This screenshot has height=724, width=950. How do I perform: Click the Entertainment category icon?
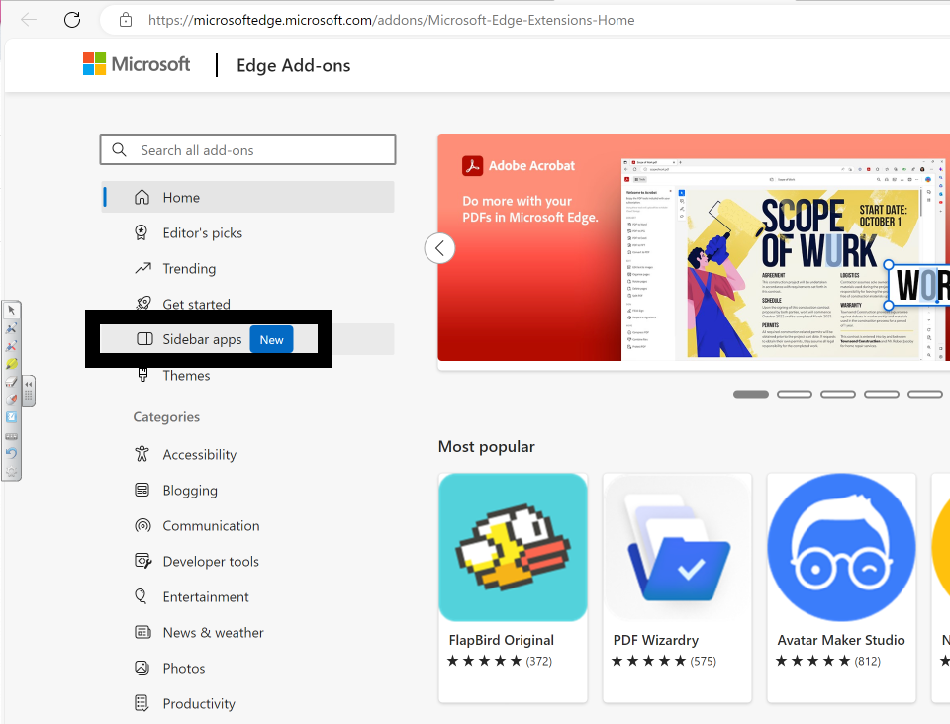[x=141, y=596]
